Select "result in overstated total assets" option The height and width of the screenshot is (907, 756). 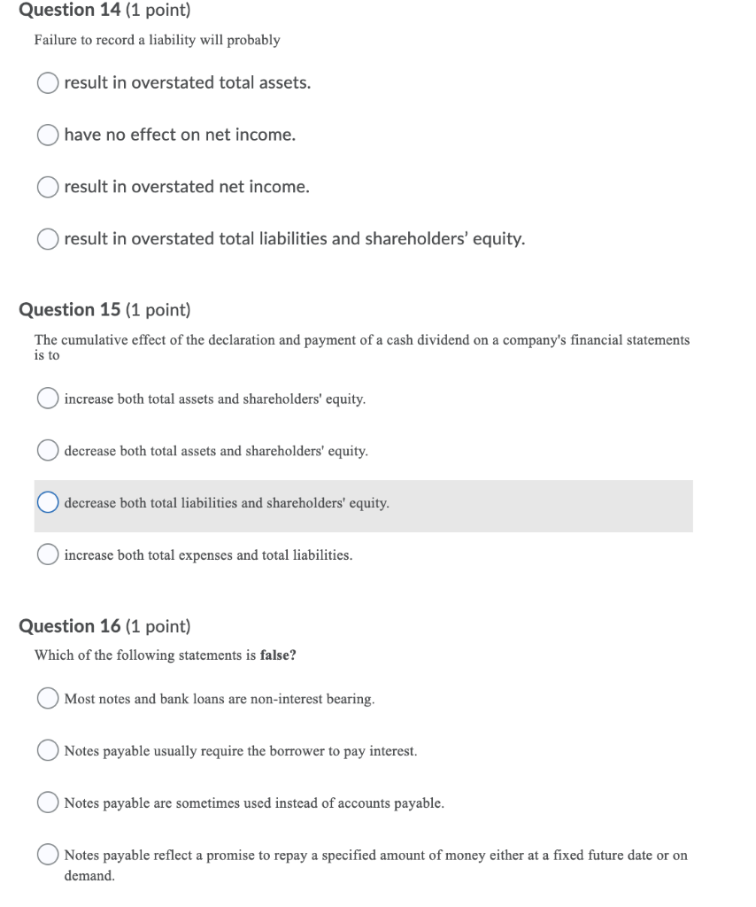coord(48,82)
